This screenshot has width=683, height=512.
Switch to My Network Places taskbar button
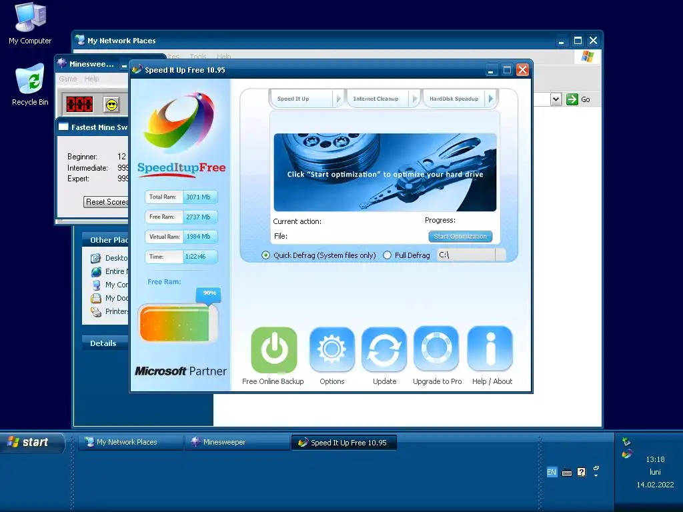coord(131,443)
